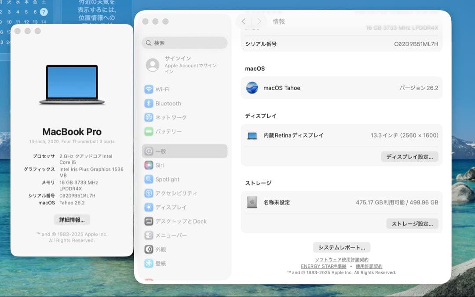Image resolution: width=475 pixels, height=297 pixels.
Task: Open デスクトップとDock settings
Action: [180, 221]
